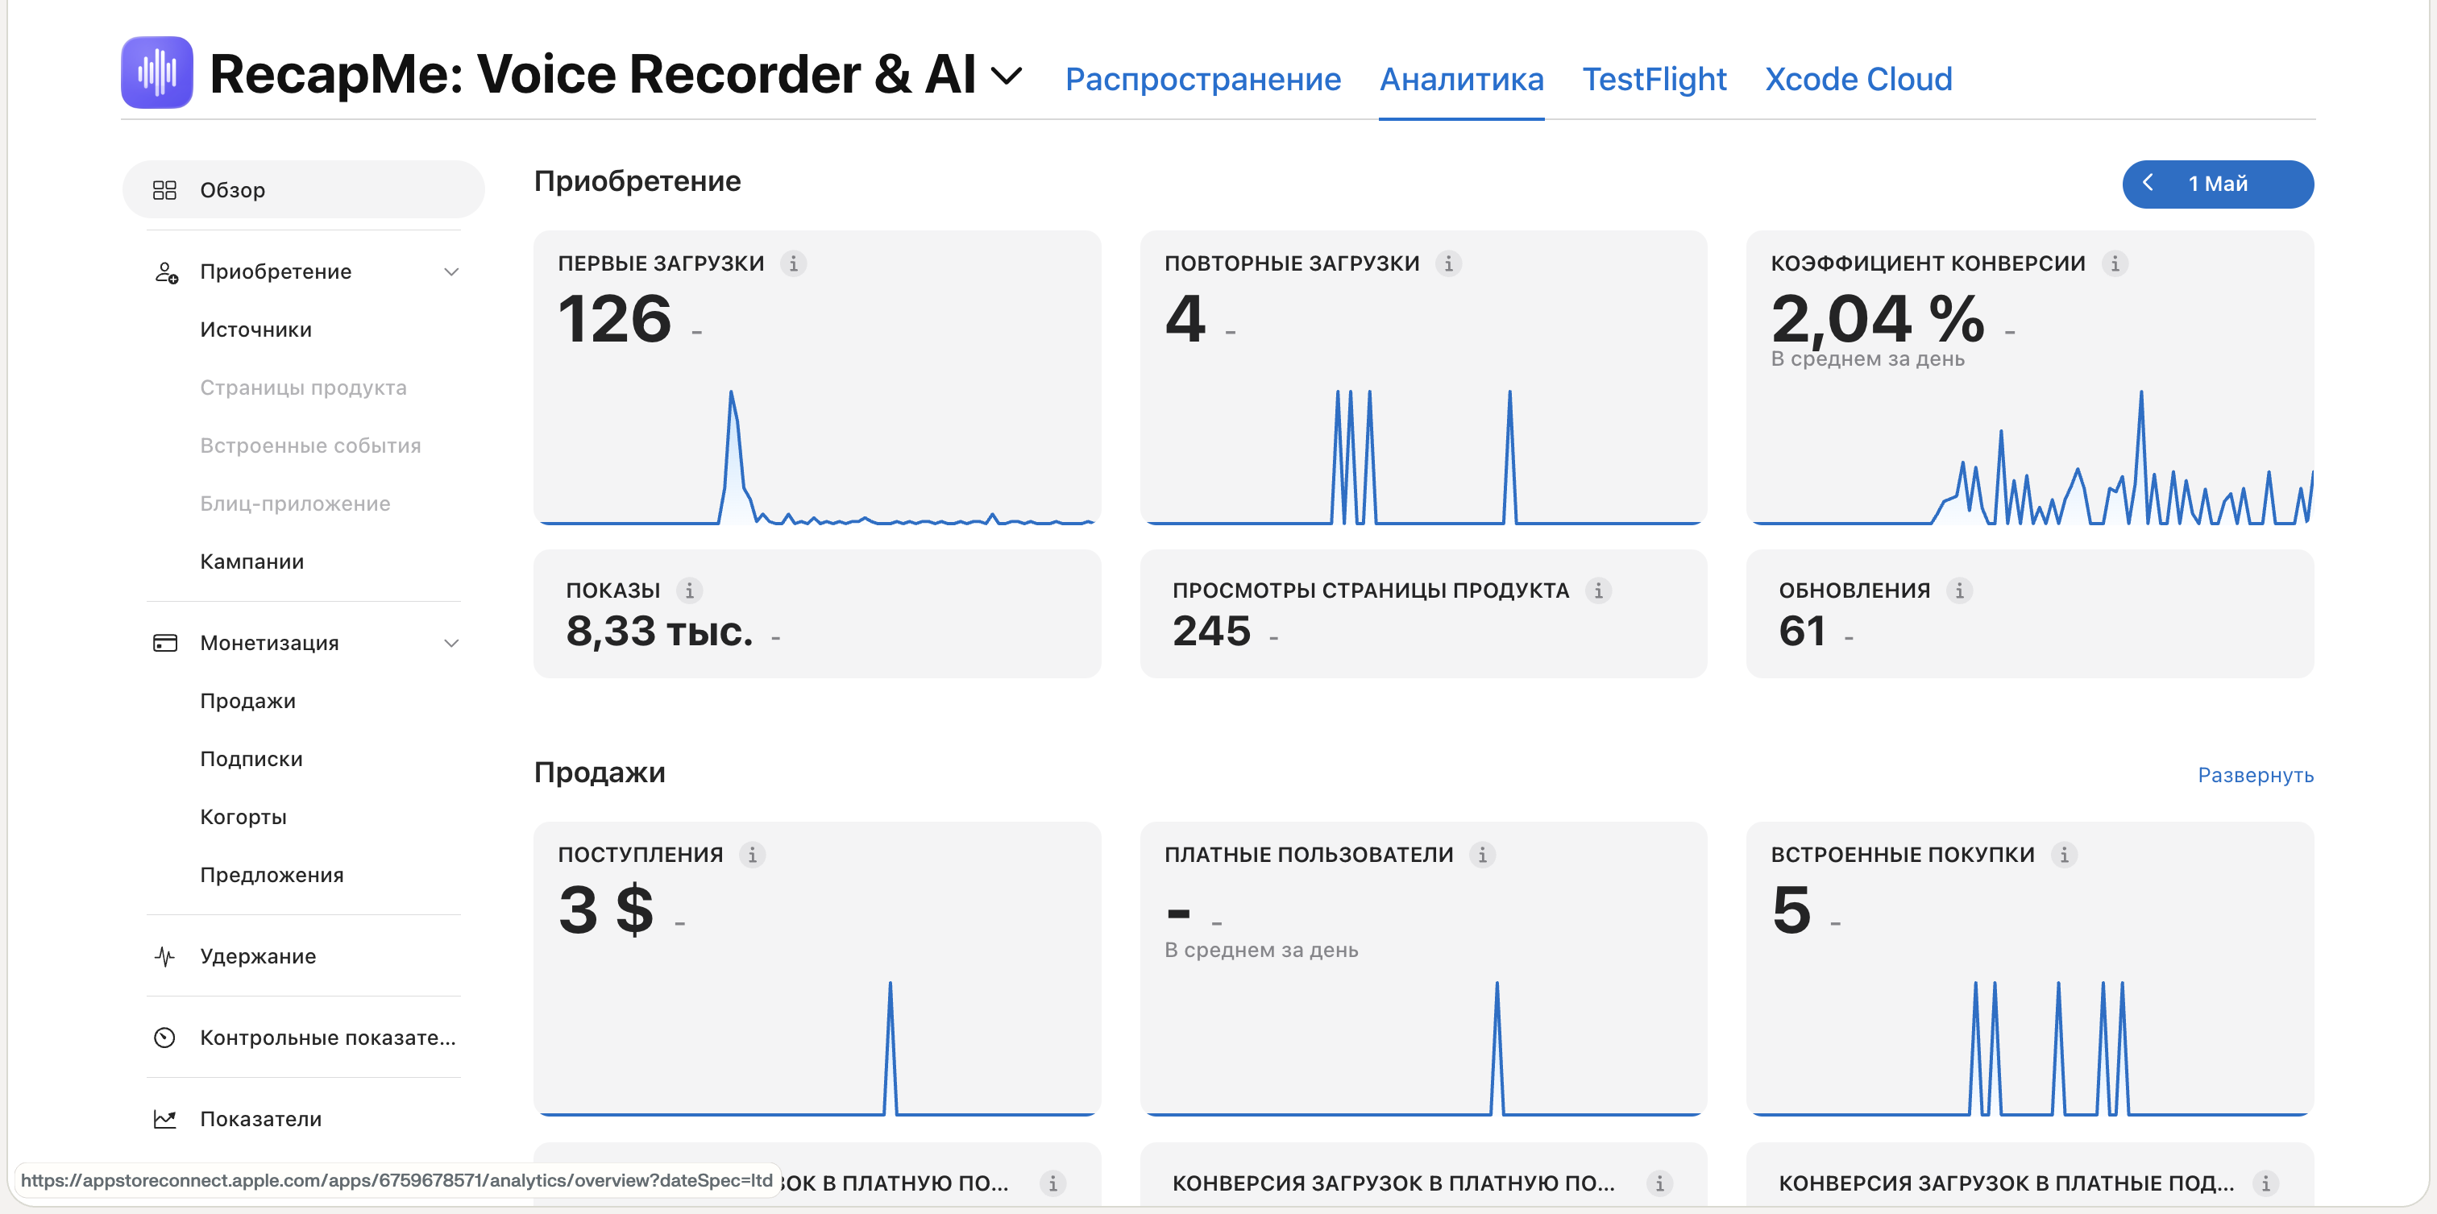Show info for Обновления
This screenshot has height=1214, width=2437.
click(x=1959, y=591)
